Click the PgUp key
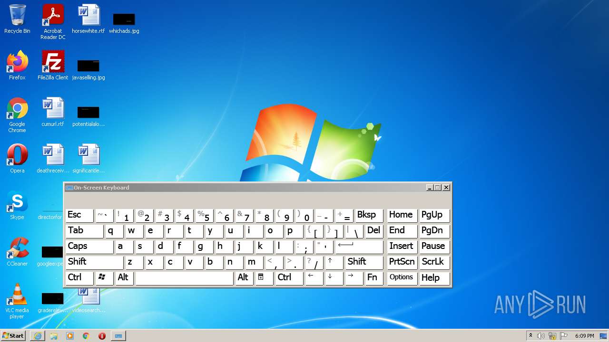The height and width of the screenshot is (342, 609). pos(435,215)
